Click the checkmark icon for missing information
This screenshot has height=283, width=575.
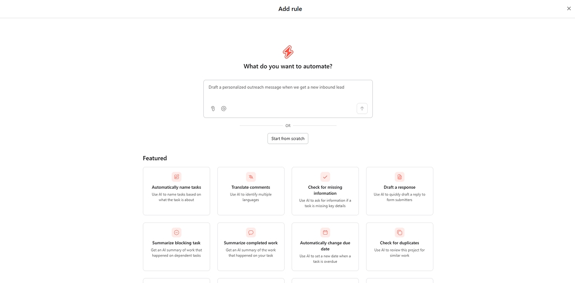[325, 177]
